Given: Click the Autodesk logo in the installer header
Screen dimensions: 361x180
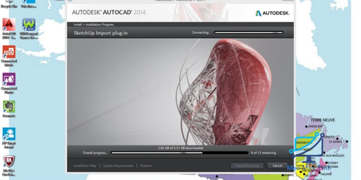Looking at the screenshot, I should [x=272, y=13].
